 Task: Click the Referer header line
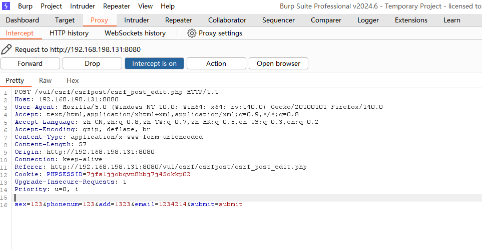tap(161, 167)
